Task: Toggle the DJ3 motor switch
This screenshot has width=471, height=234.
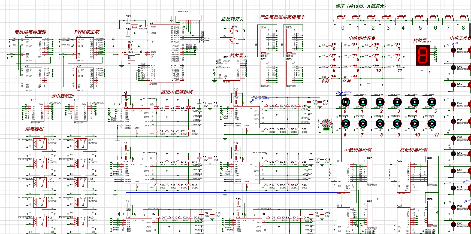Action: 396,45
